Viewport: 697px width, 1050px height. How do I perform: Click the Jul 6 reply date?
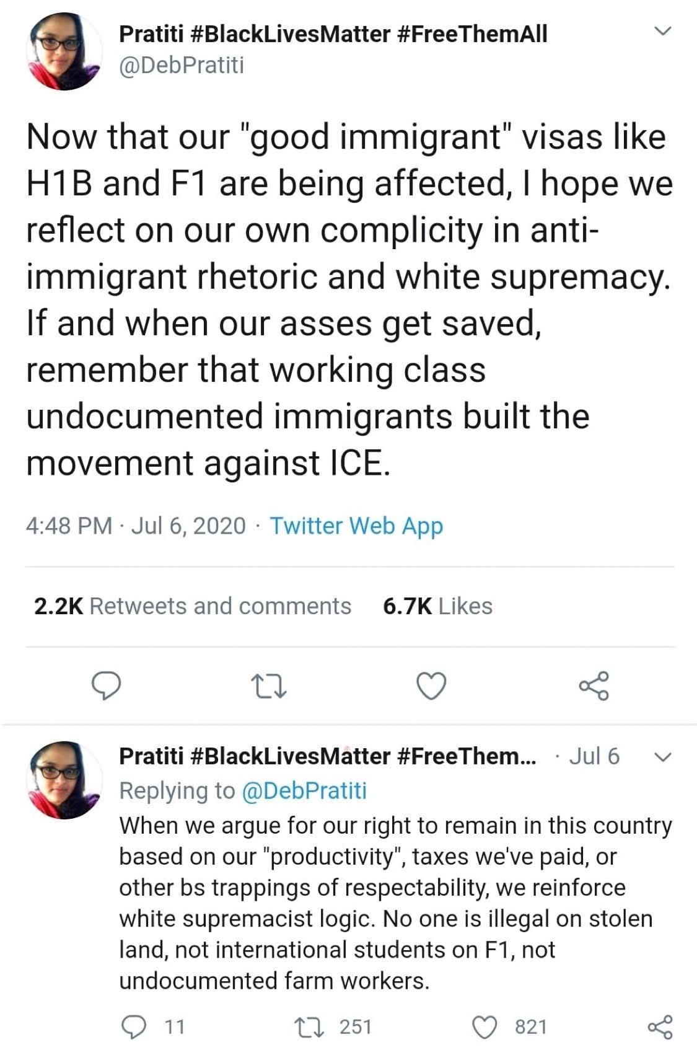pos(594,756)
